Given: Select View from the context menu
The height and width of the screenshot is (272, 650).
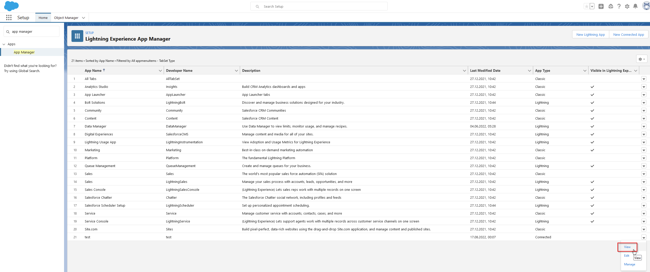Looking at the screenshot, I should click(627, 247).
